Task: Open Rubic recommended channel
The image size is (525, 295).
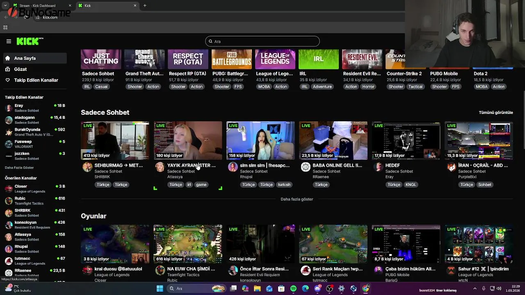Action: [x=35, y=201]
